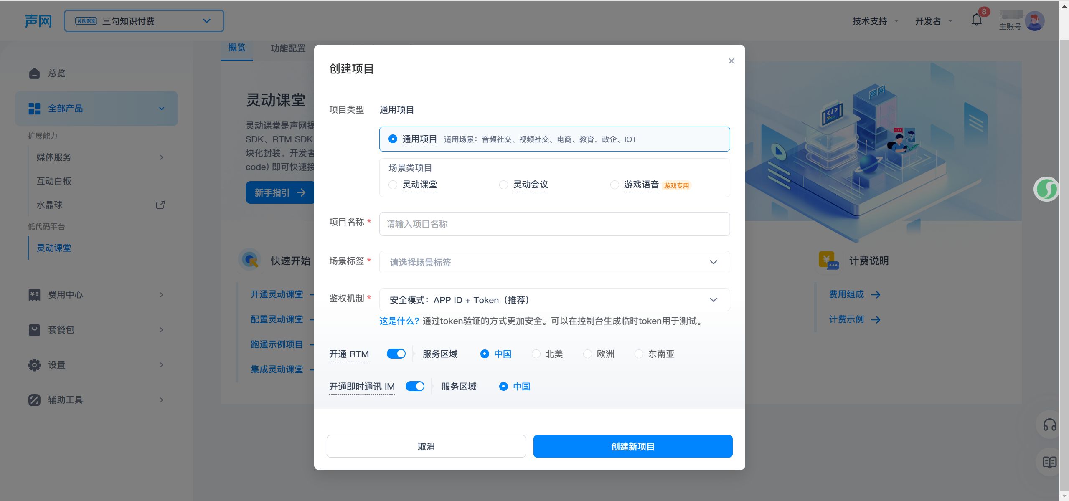
Task: Toggle the 开通即时通讯 IM switch
Action: tap(414, 387)
